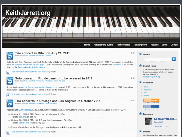
Task: Open the Forums menu item
Action: pos(155,45)
